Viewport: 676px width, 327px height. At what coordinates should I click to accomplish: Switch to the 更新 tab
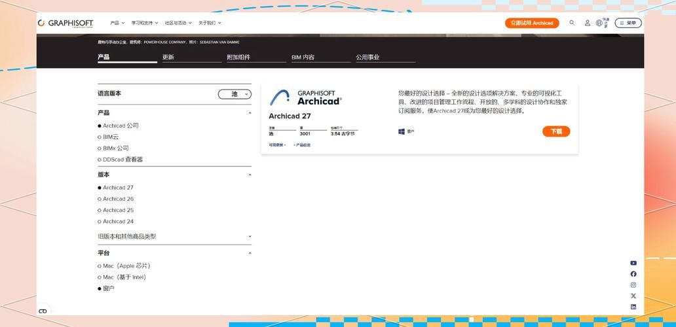[192, 58]
